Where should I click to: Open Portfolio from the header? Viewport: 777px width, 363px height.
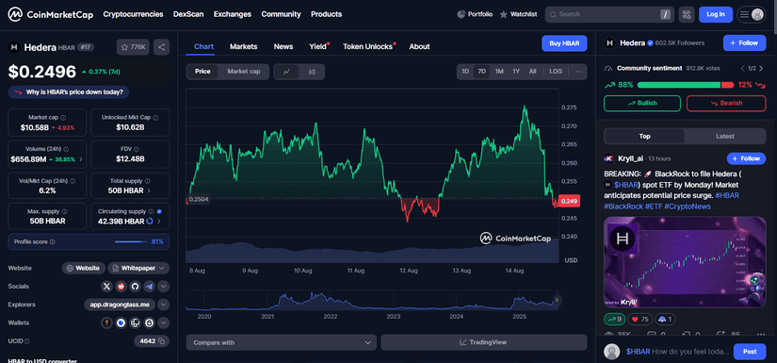(475, 14)
